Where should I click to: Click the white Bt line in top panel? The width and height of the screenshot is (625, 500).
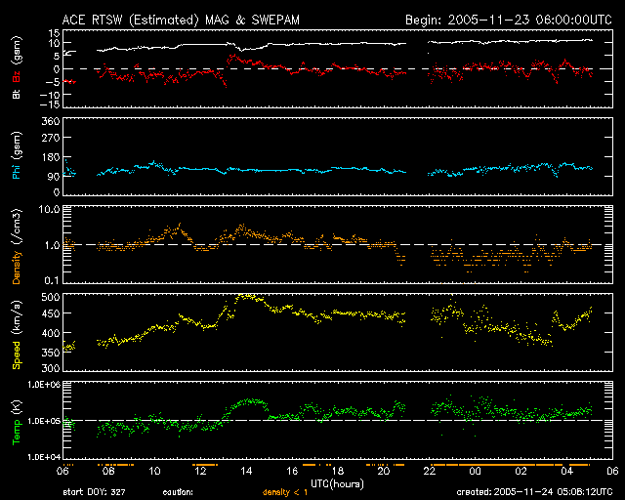coord(293,45)
